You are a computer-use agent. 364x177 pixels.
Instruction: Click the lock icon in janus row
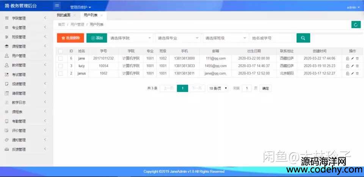coord(348,73)
